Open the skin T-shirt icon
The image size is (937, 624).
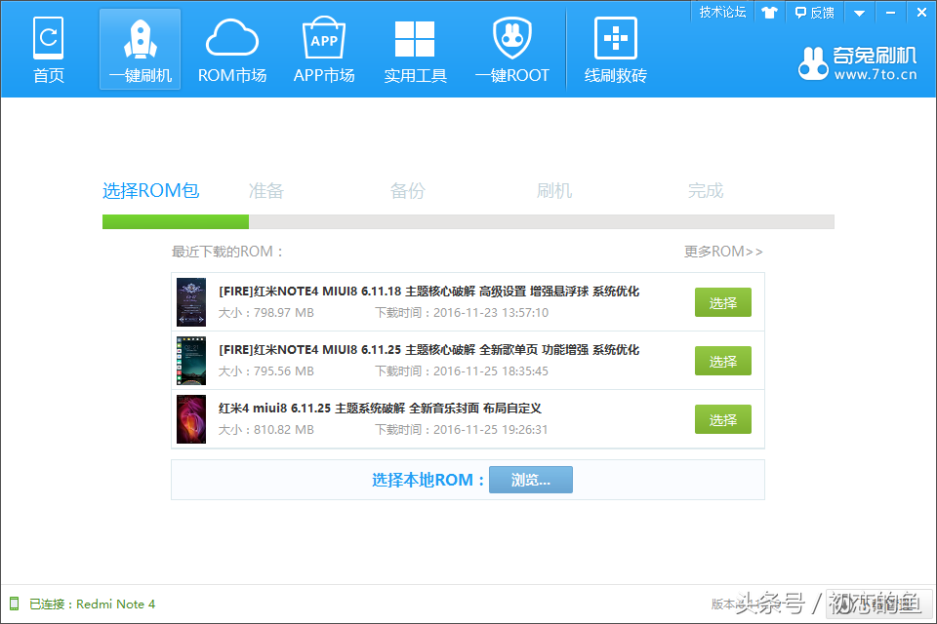tap(769, 13)
